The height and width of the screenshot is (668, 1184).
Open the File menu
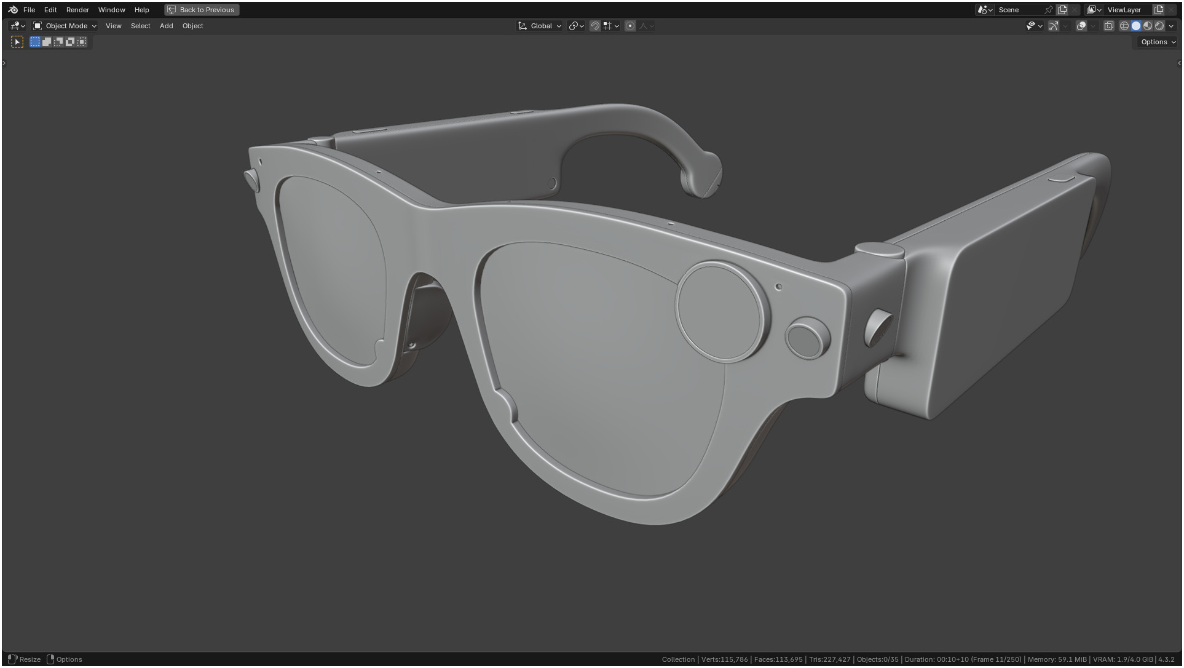pyautogui.click(x=29, y=10)
